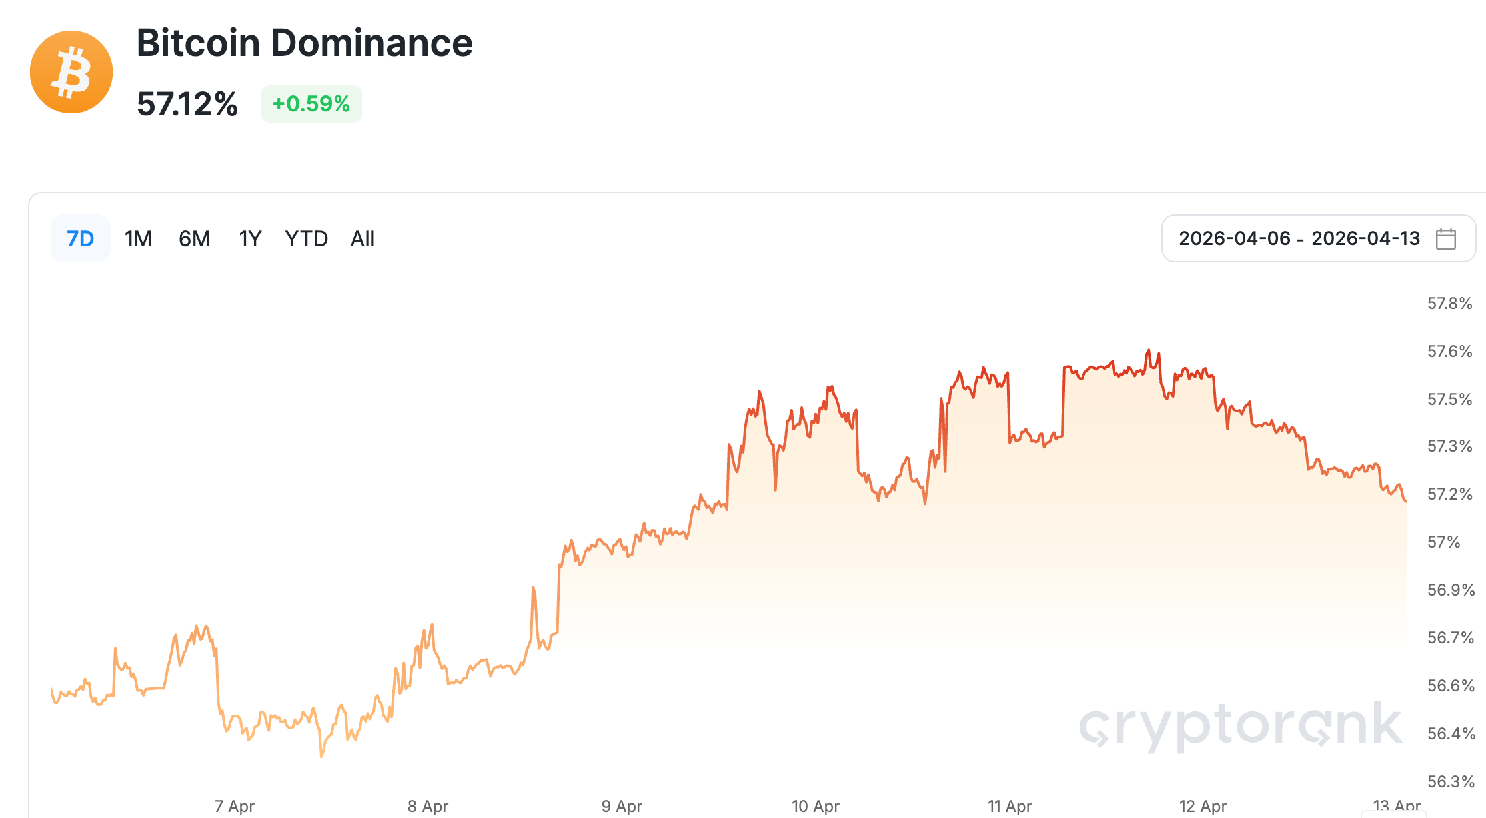Click the 7 Apr x-axis label

(235, 806)
